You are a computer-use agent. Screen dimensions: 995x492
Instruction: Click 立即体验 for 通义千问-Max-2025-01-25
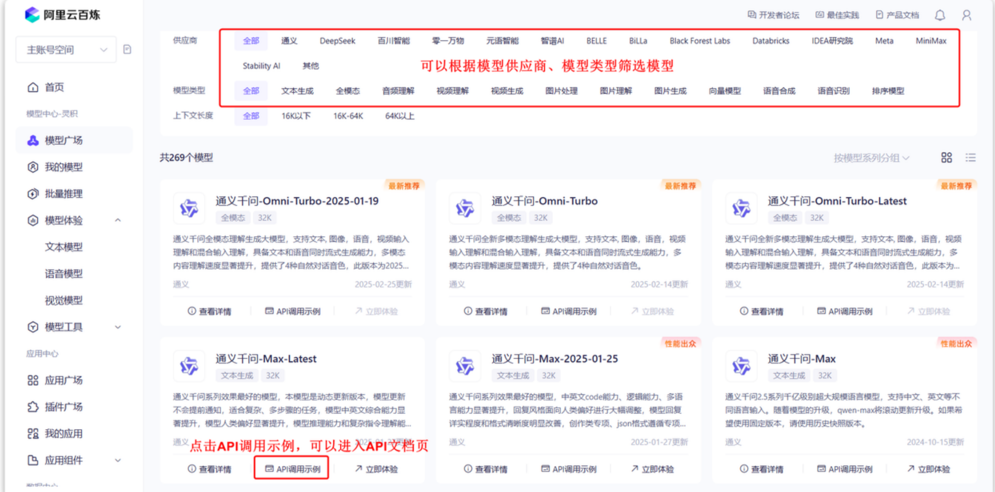pyautogui.click(x=653, y=469)
